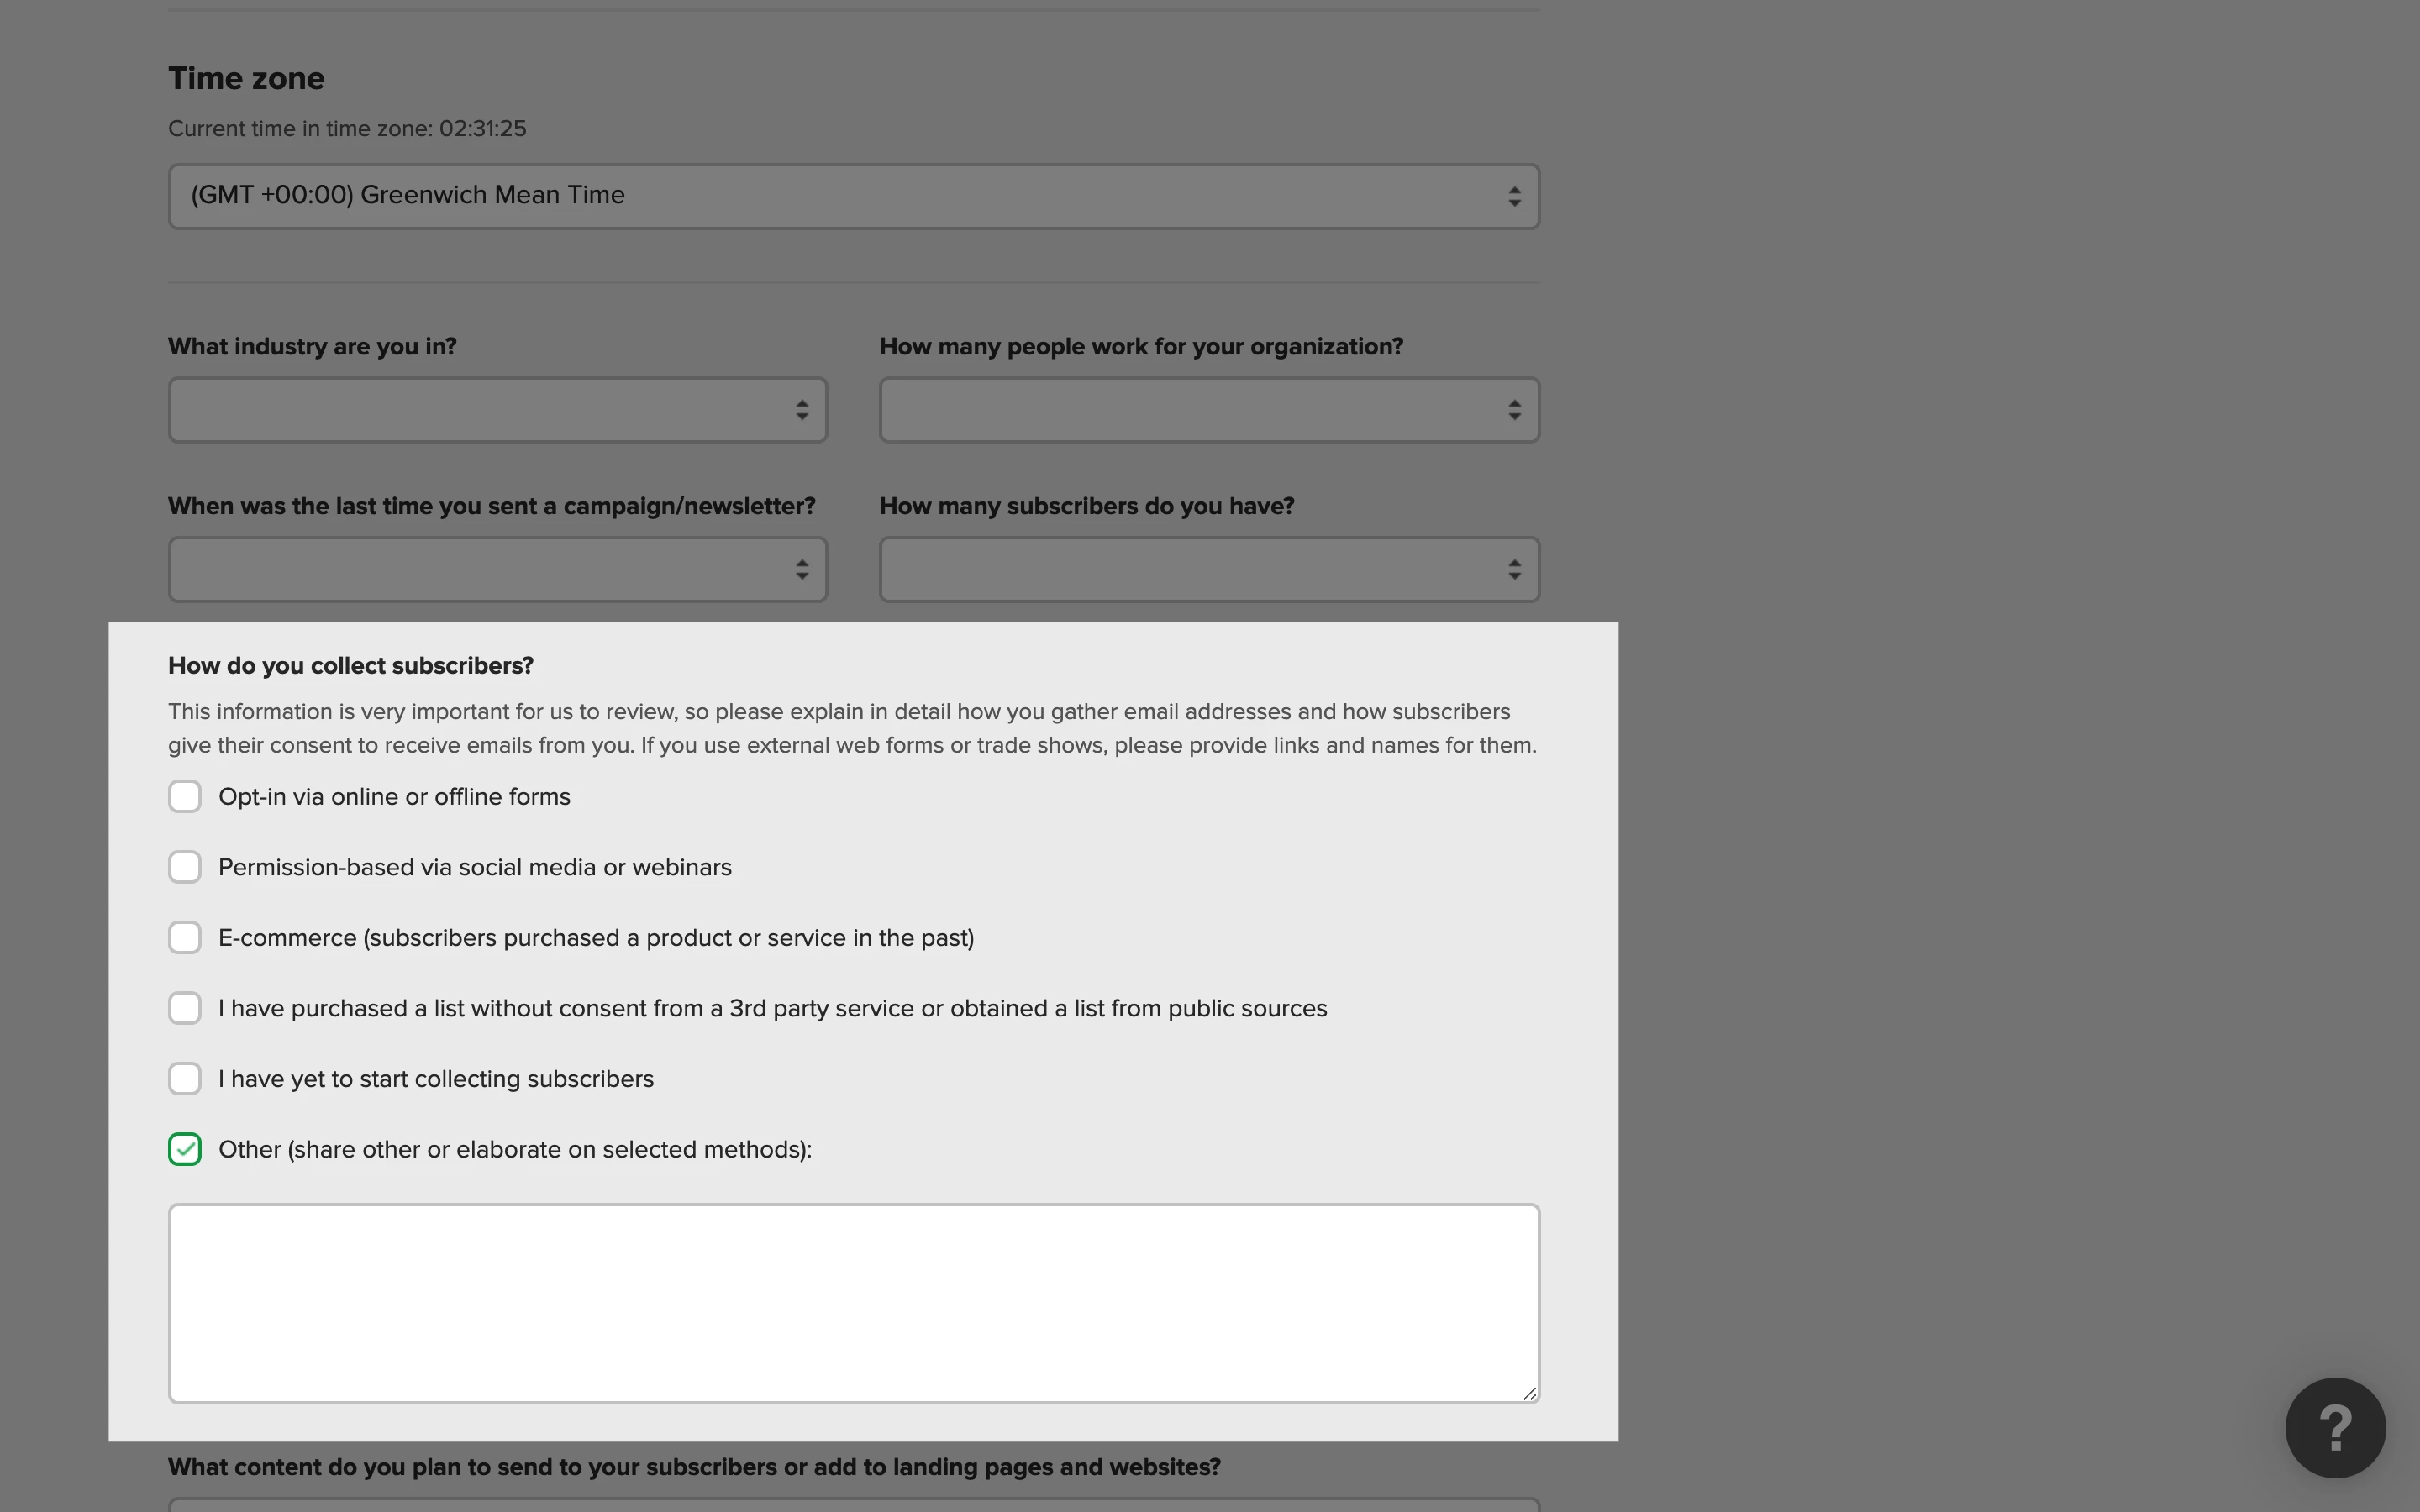The image size is (2420, 1512).
Task: Click the last campaign dropdown arrows icon
Action: [802, 570]
